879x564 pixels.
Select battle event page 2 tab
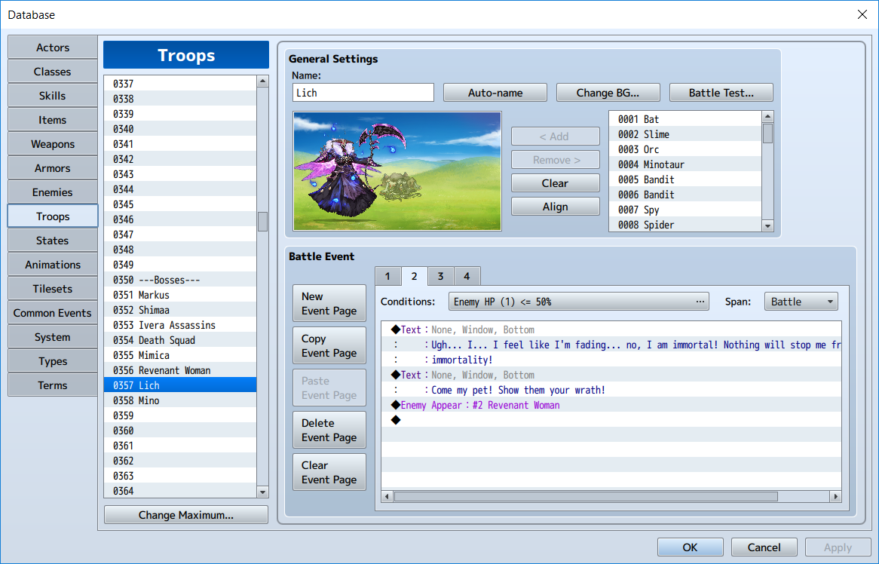415,276
